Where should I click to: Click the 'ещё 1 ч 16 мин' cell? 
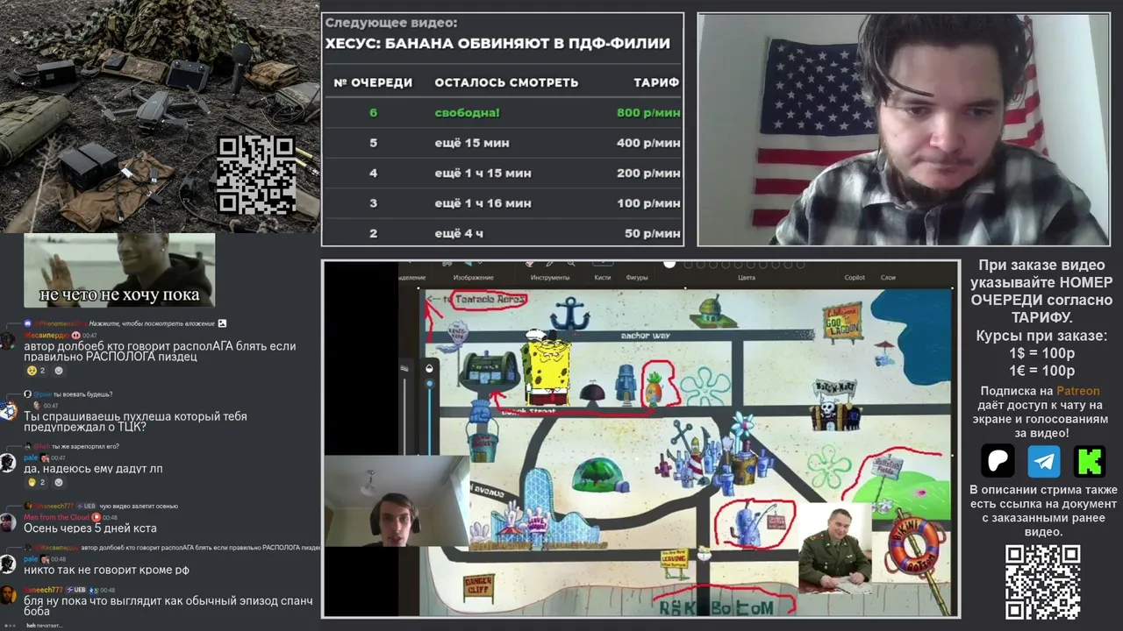[483, 203]
